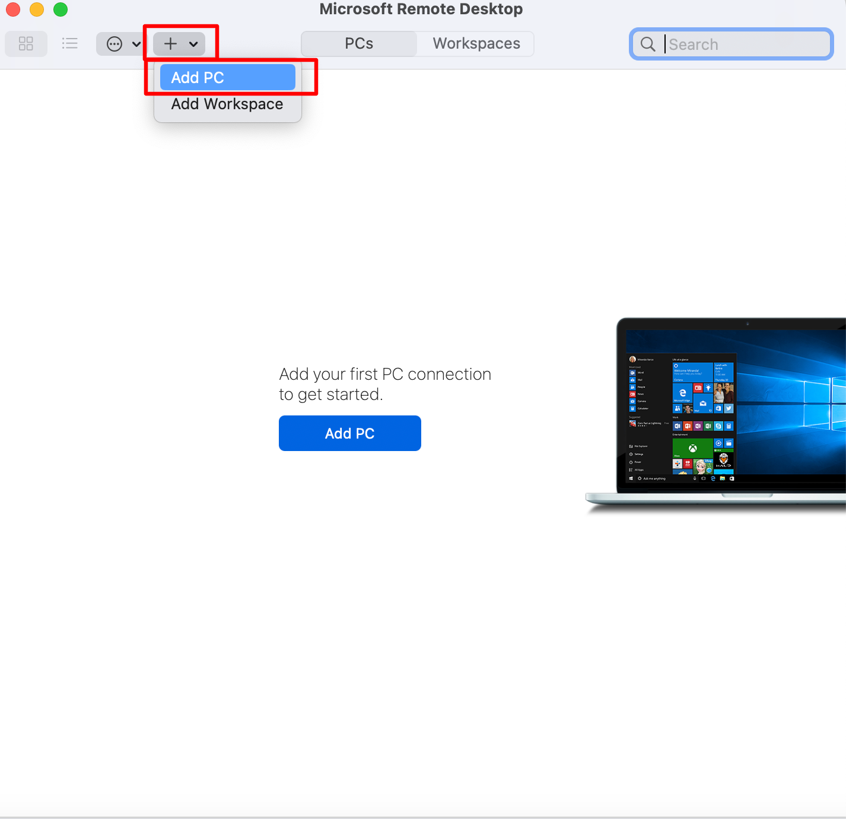Select the PCs tab
846x819 pixels.
359,44
